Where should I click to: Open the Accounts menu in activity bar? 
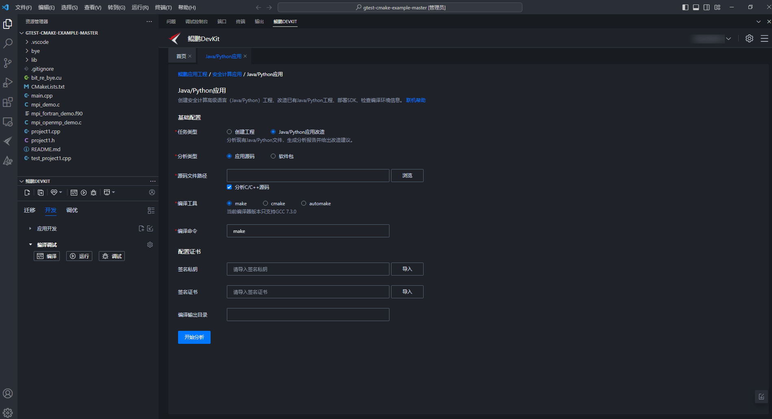(x=8, y=393)
